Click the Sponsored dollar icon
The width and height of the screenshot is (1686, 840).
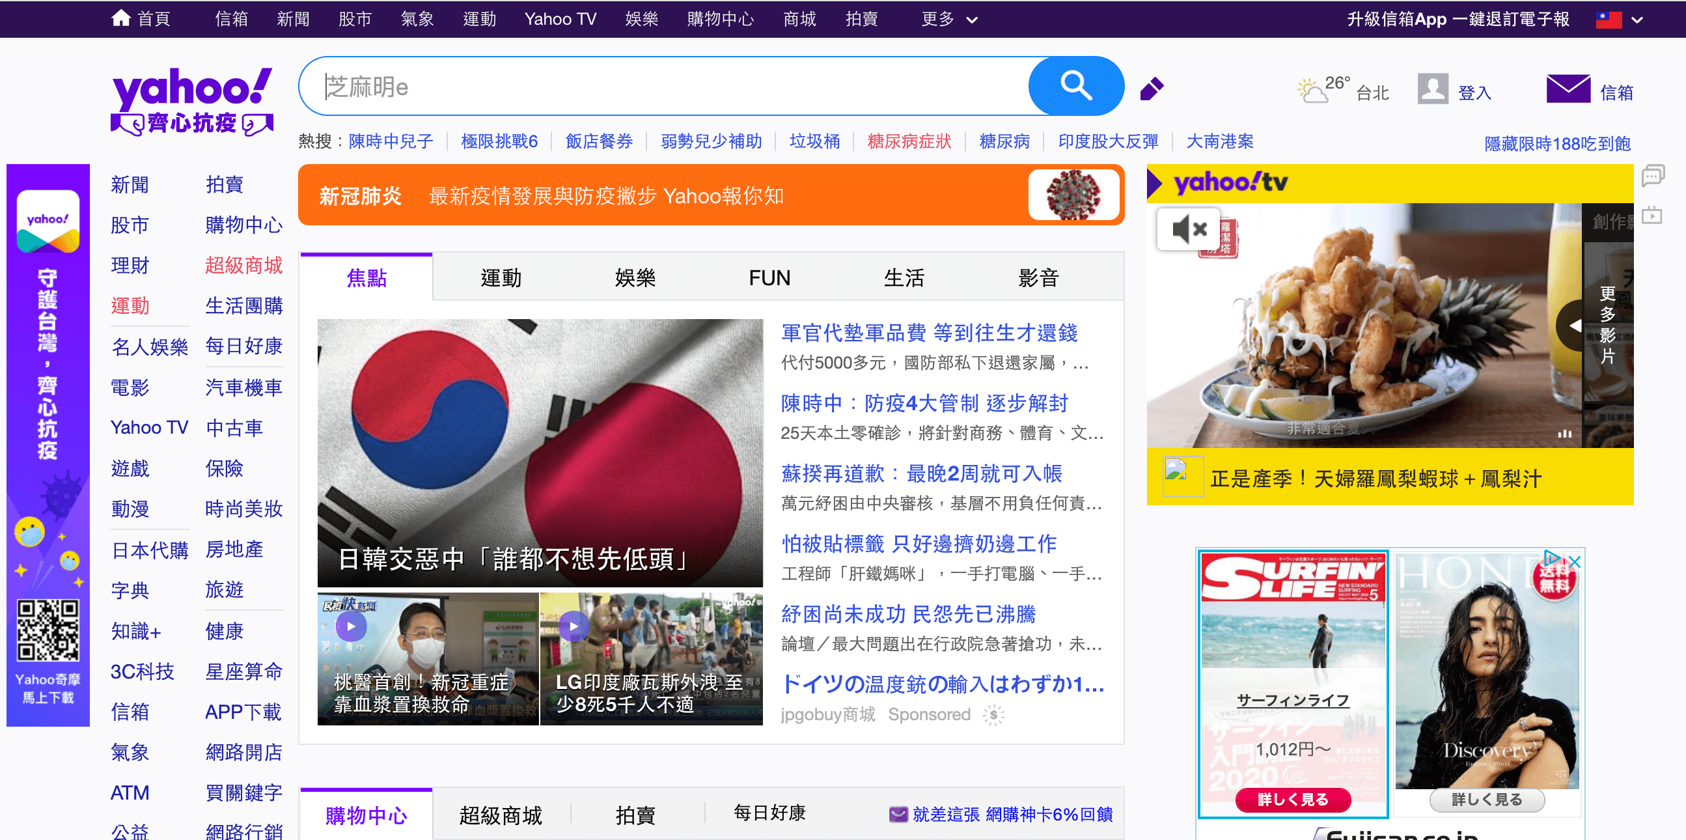pyautogui.click(x=993, y=715)
